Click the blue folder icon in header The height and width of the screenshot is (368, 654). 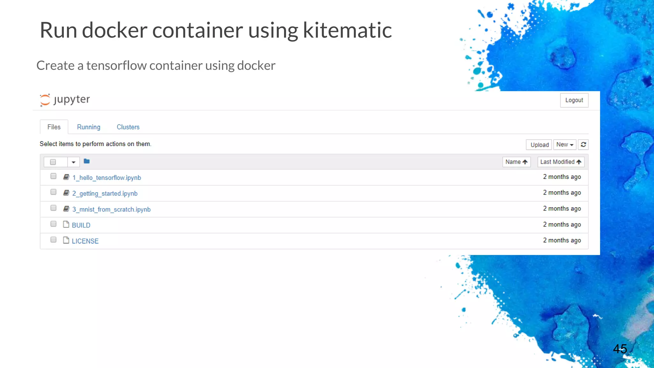[x=87, y=161]
